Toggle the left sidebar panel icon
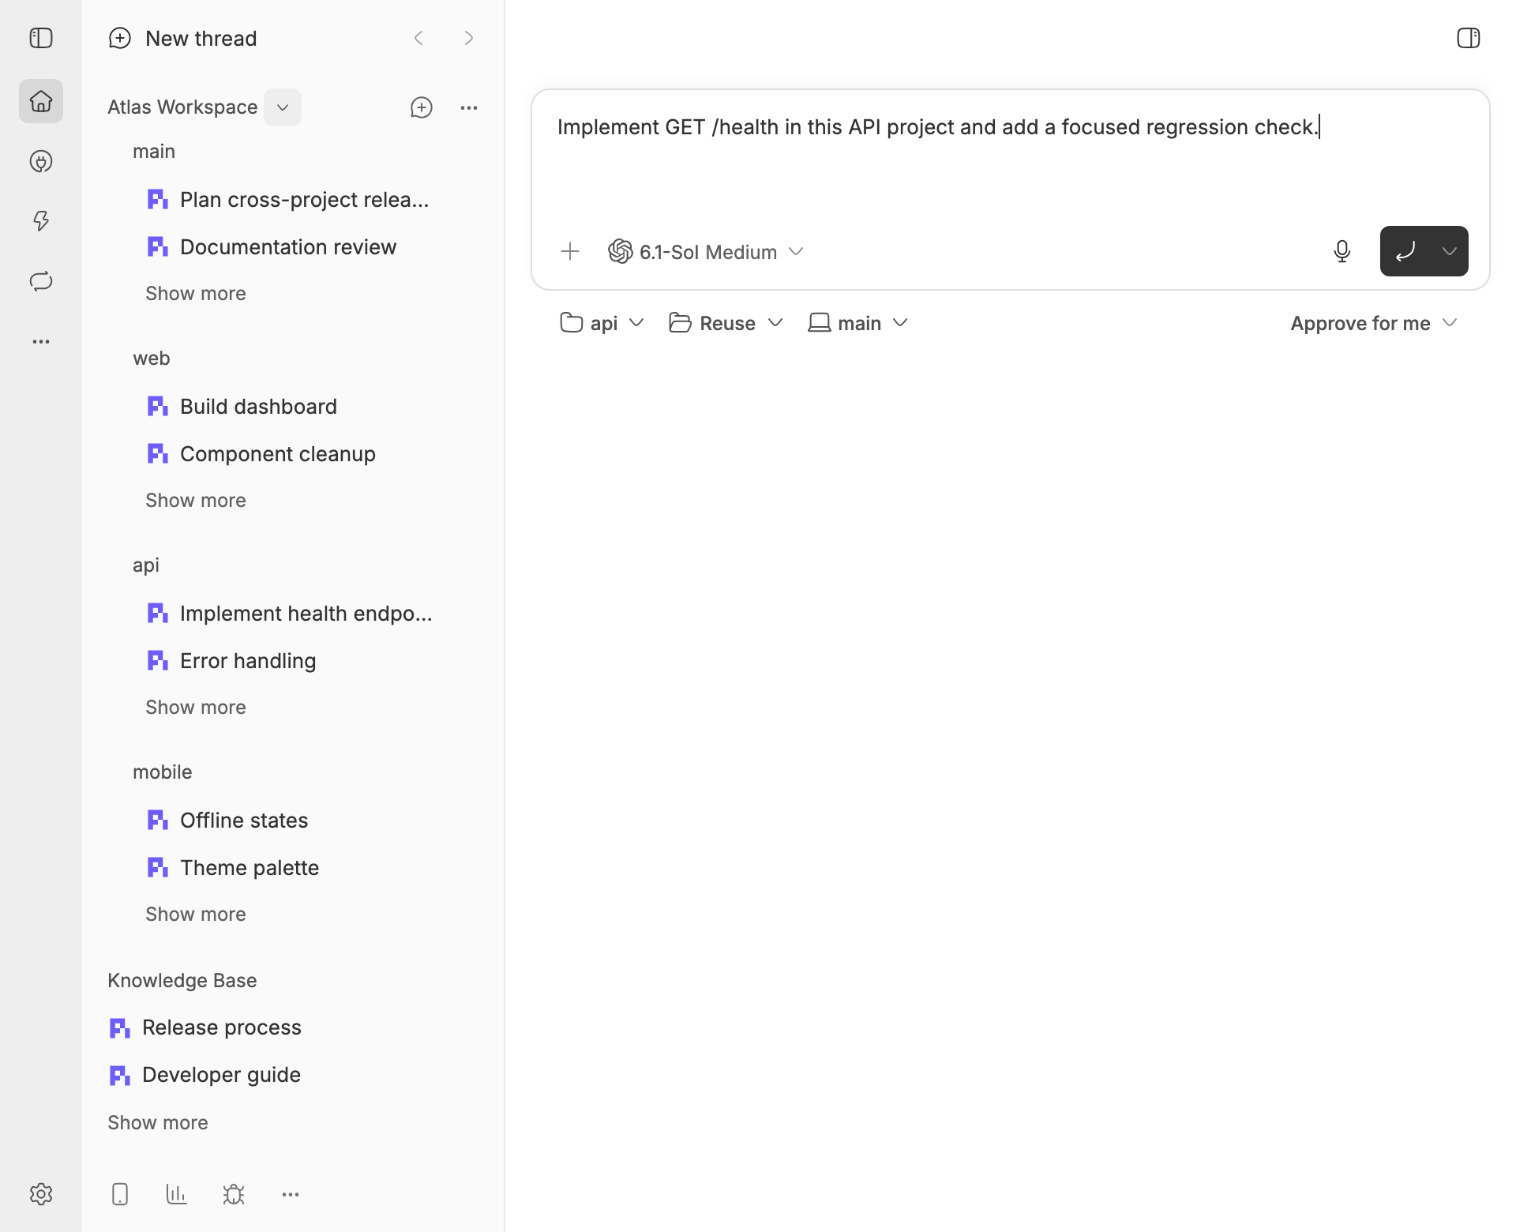Screen dimensions: 1516x1232 (41, 38)
